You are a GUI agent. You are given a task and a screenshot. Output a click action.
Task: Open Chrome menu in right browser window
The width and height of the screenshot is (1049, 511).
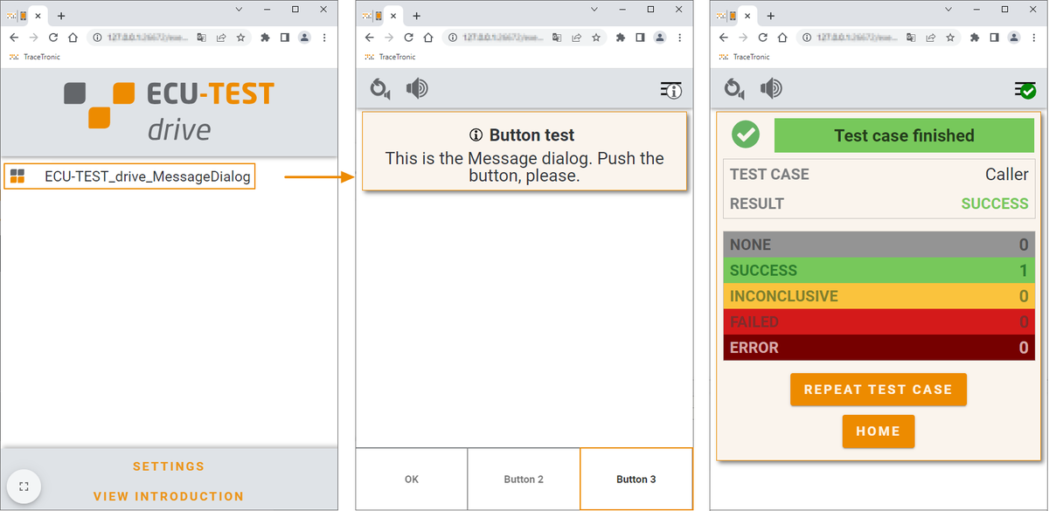[x=1034, y=38]
